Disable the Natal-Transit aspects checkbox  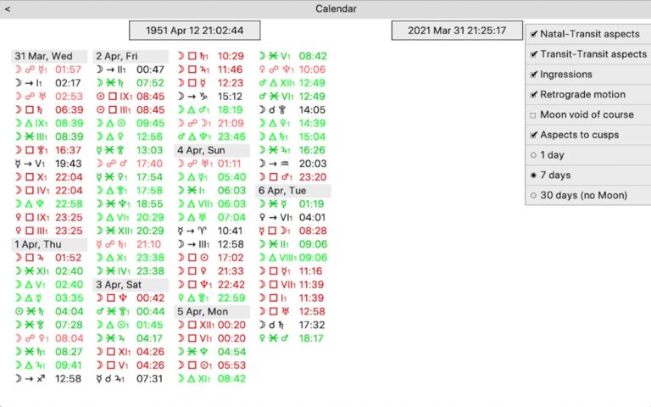pyautogui.click(x=532, y=34)
